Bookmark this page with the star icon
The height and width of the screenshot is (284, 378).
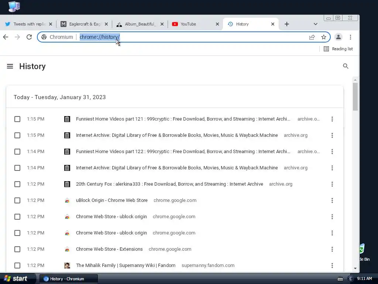click(x=323, y=37)
